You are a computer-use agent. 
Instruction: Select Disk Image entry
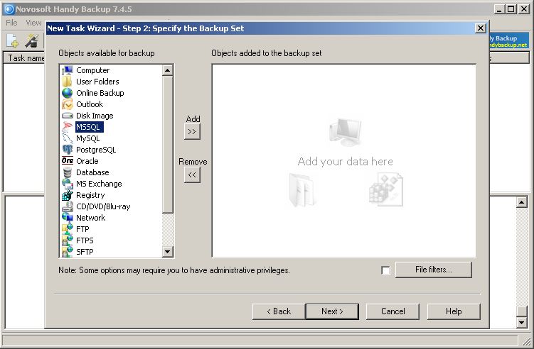pos(95,116)
